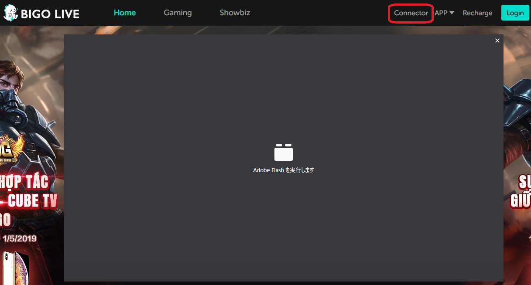Open the Recharge page link

coord(477,13)
